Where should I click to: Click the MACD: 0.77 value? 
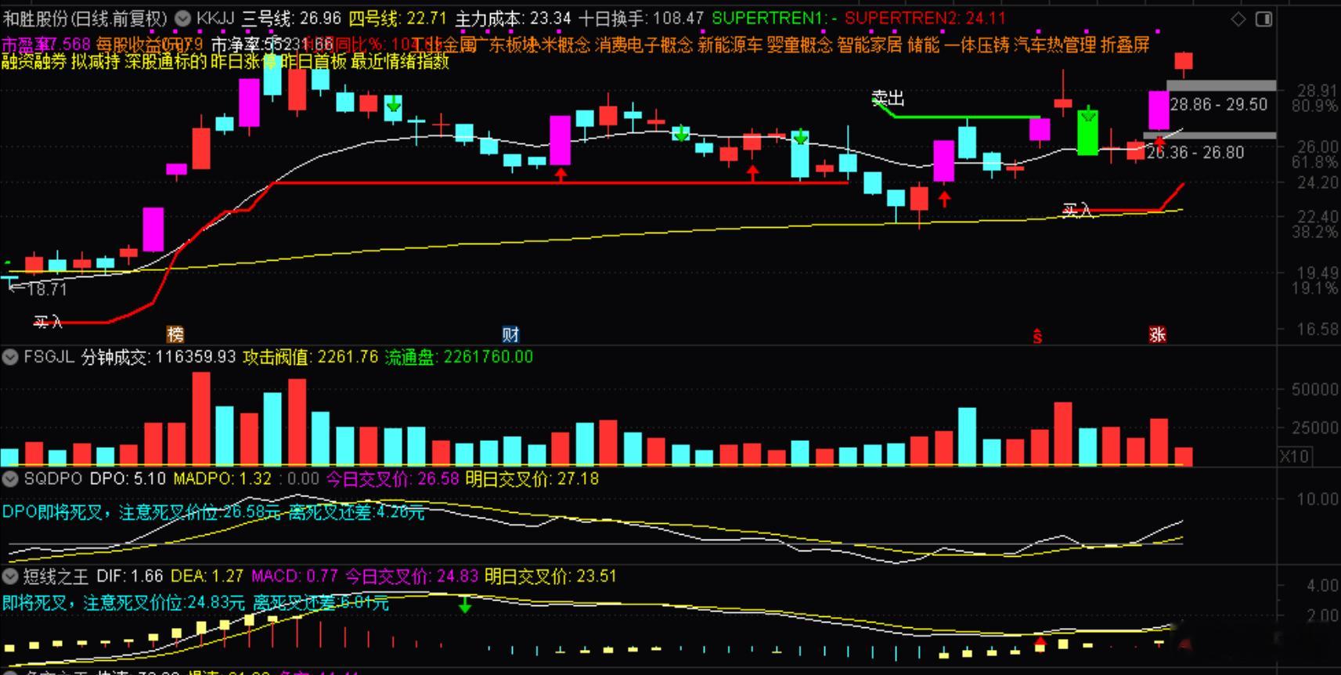pos(294,576)
